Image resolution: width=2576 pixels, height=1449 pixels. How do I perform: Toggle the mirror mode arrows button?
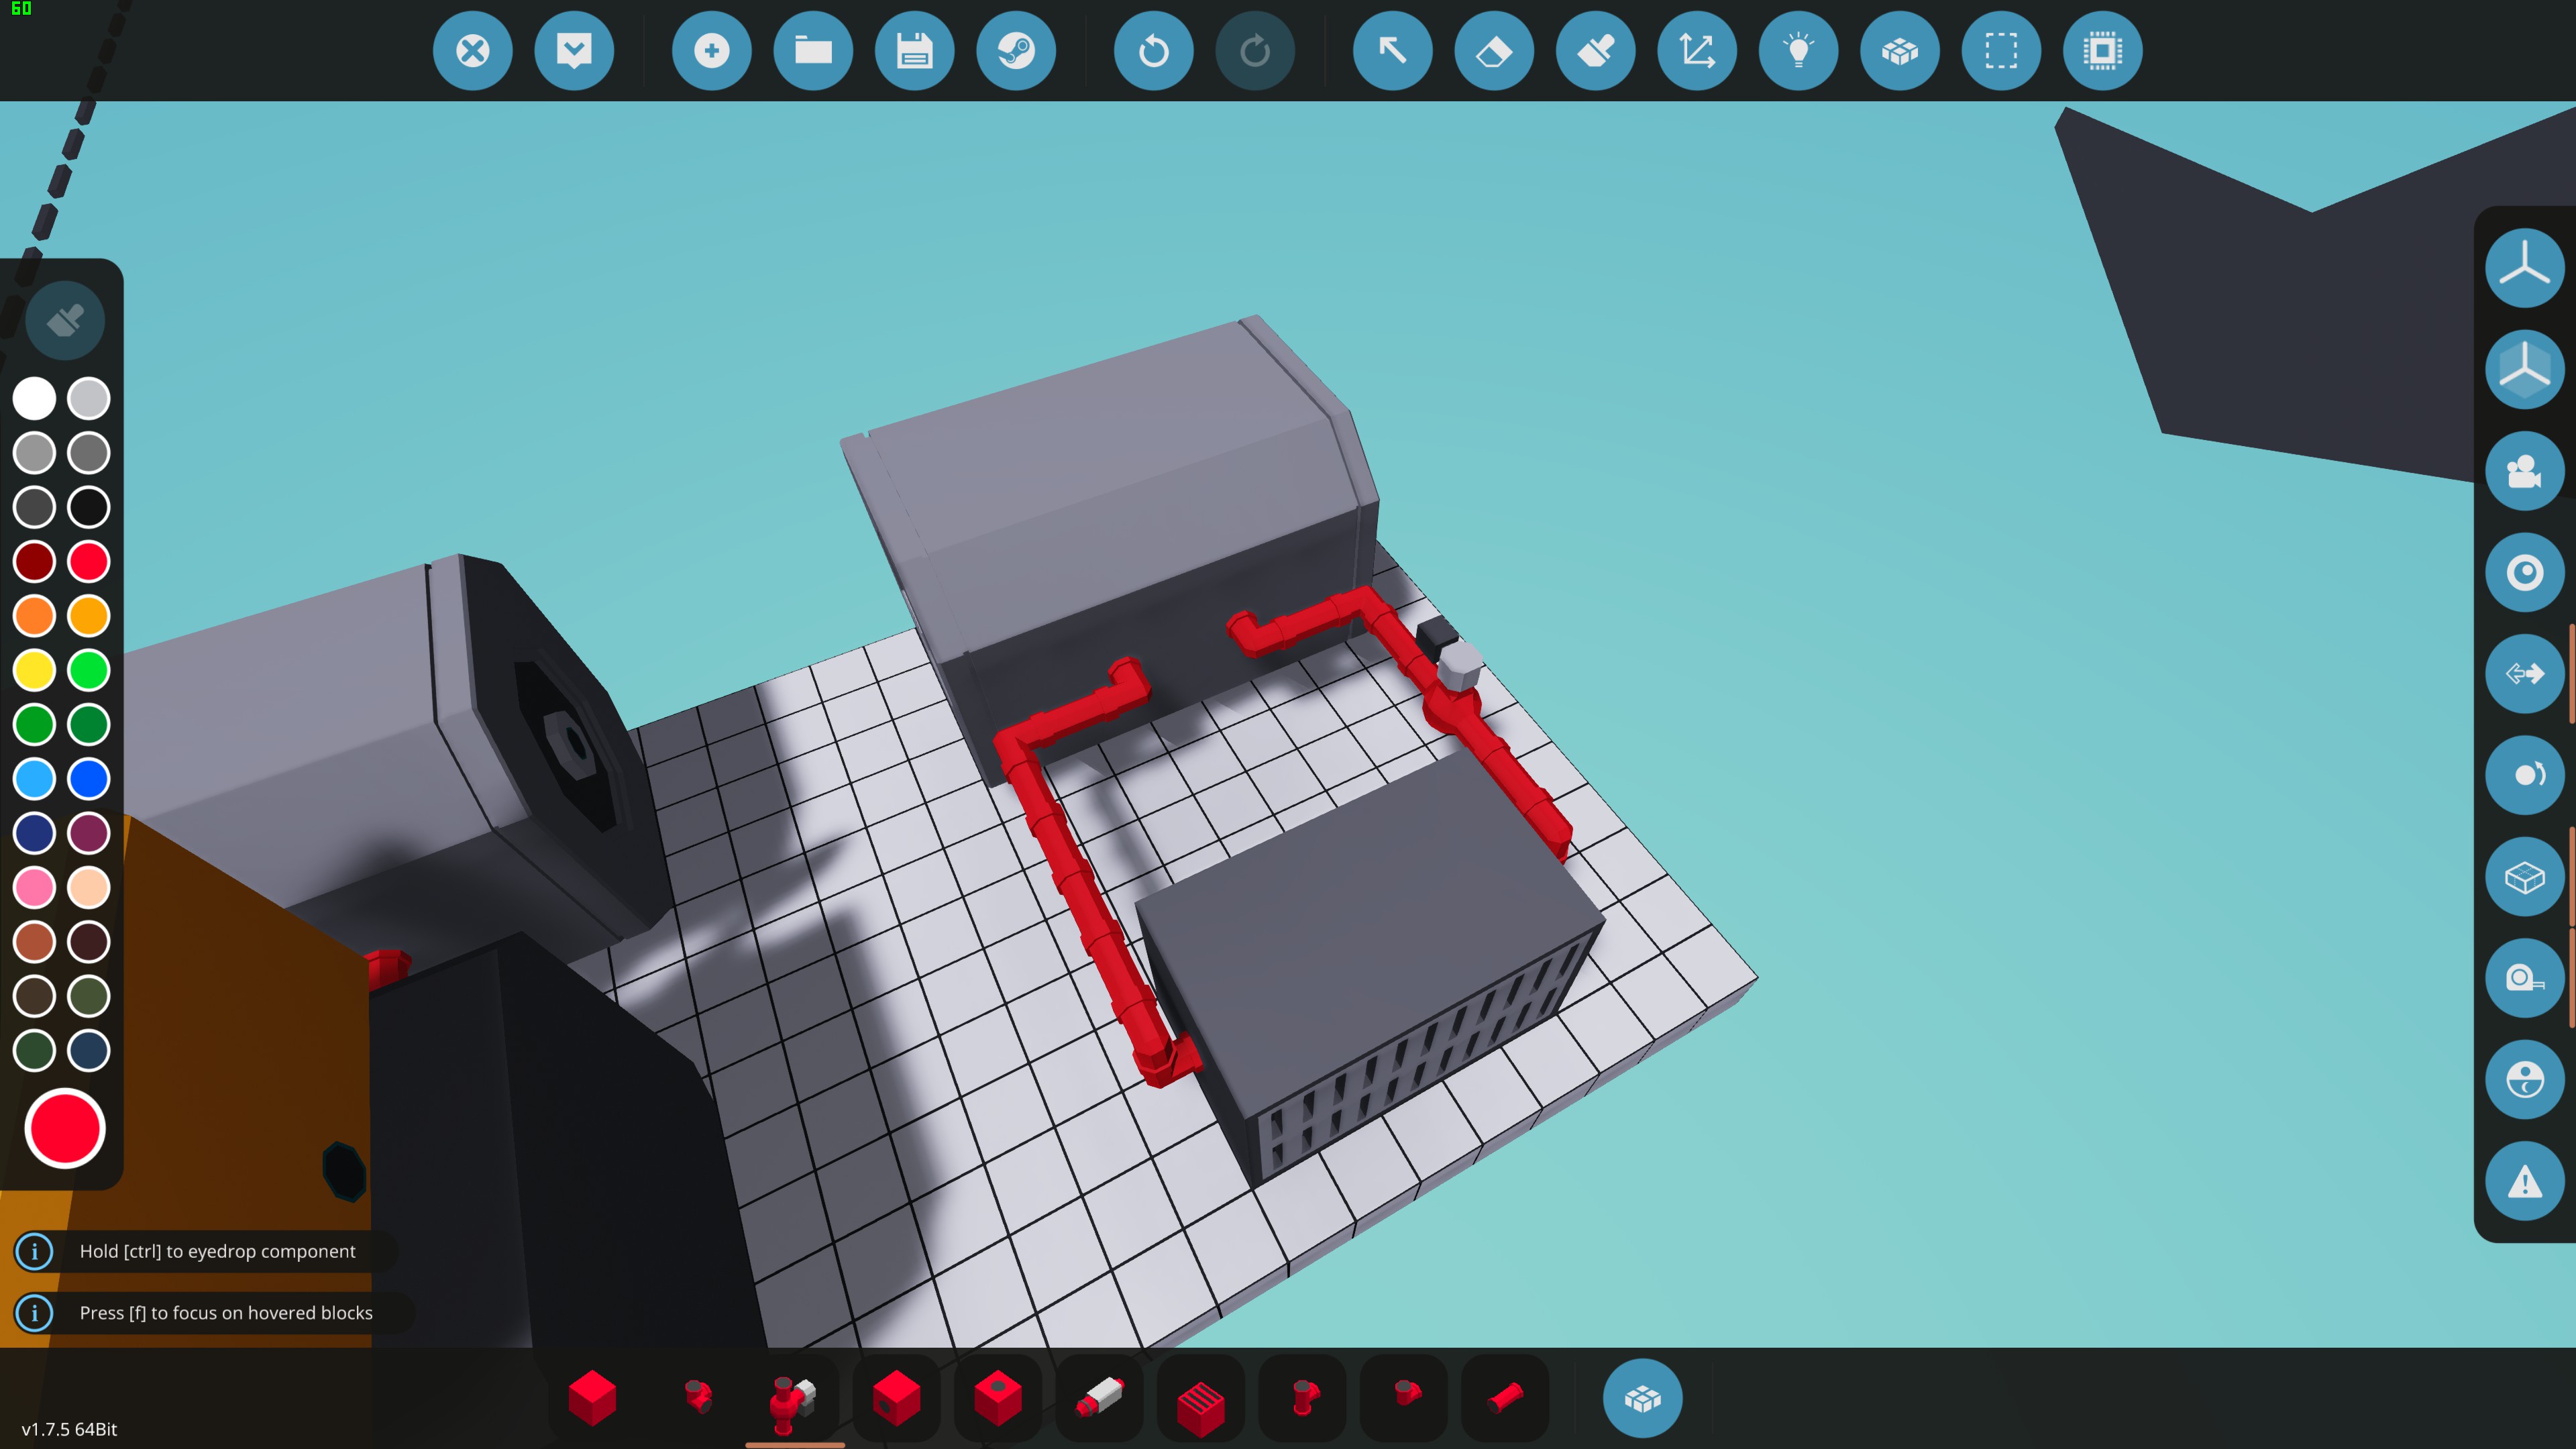point(2524,674)
